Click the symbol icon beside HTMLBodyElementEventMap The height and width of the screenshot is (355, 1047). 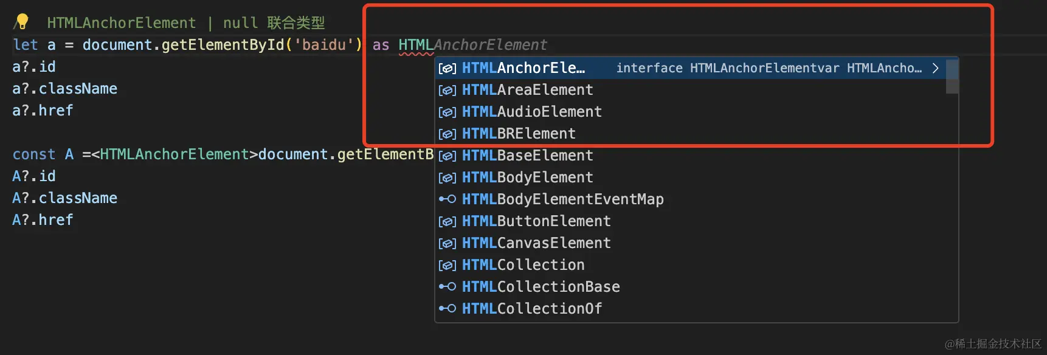[x=447, y=199]
